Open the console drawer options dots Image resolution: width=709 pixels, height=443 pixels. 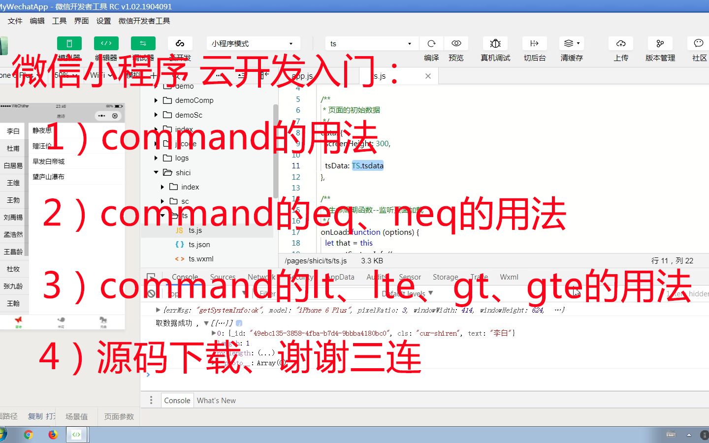[x=151, y=400]
